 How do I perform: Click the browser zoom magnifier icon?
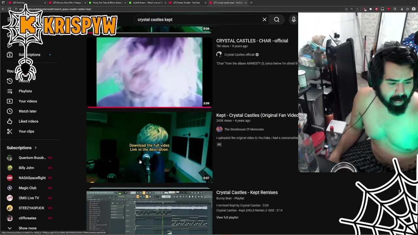tap(352, 9)
